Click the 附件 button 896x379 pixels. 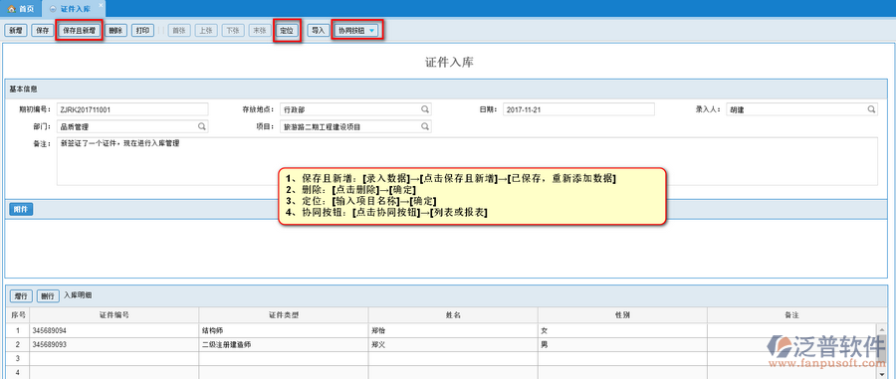pyautogui.click(x=21, y=210)
